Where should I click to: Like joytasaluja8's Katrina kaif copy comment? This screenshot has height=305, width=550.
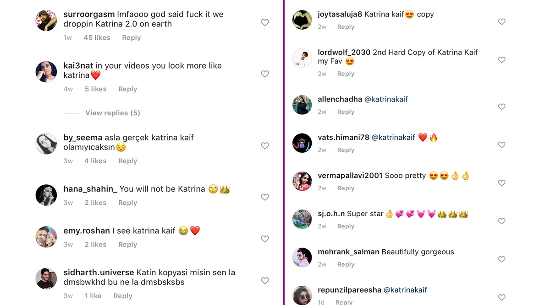(502, 21)
